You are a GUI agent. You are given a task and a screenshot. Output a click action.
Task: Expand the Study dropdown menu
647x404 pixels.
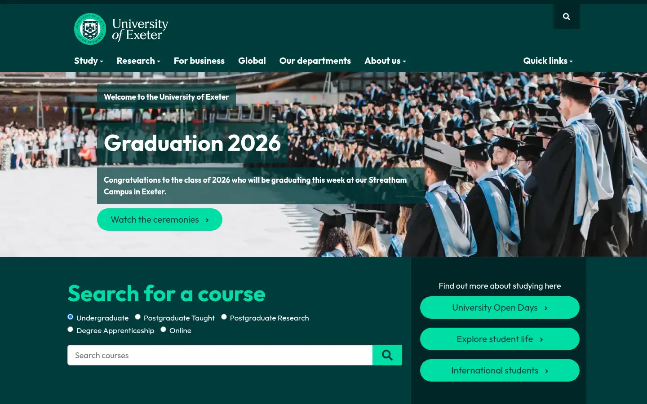pos(89,61)
